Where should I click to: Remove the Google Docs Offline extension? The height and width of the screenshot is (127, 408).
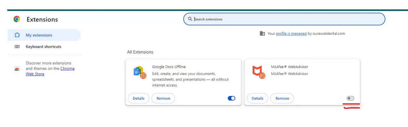pyautogui.click(x=163, y=98)
